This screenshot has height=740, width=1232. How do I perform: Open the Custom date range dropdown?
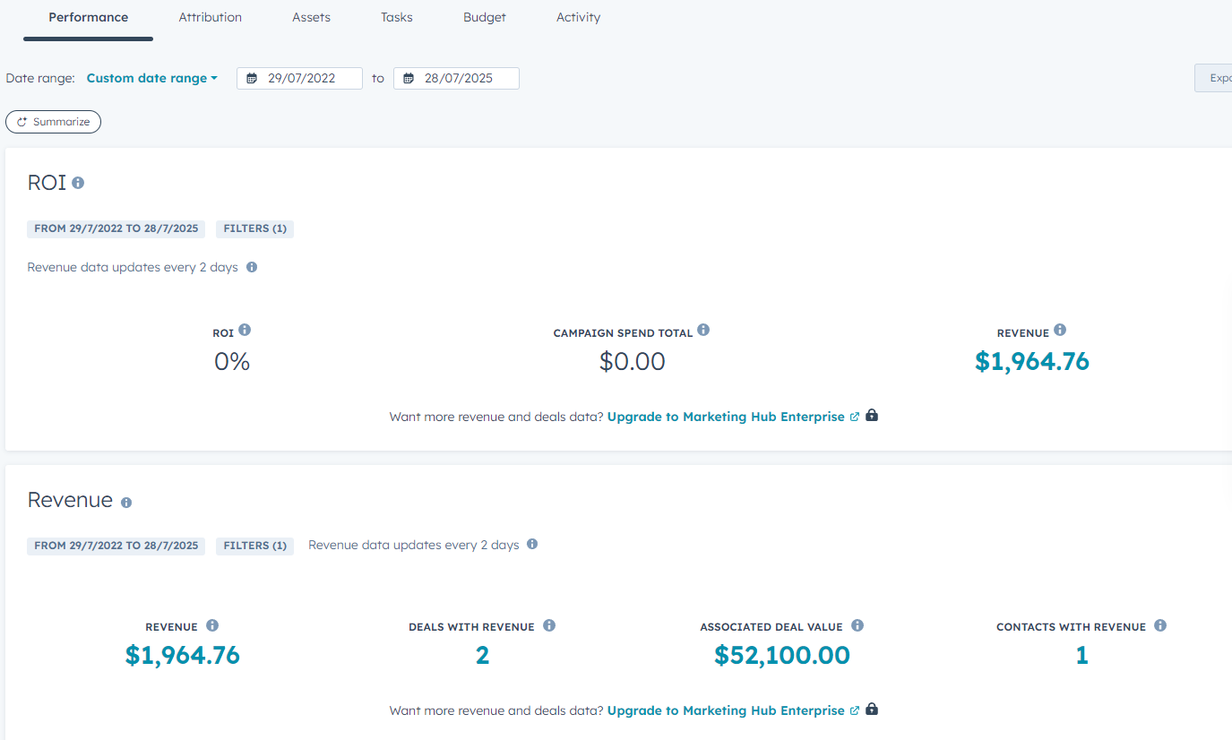[x=151, y=78]
